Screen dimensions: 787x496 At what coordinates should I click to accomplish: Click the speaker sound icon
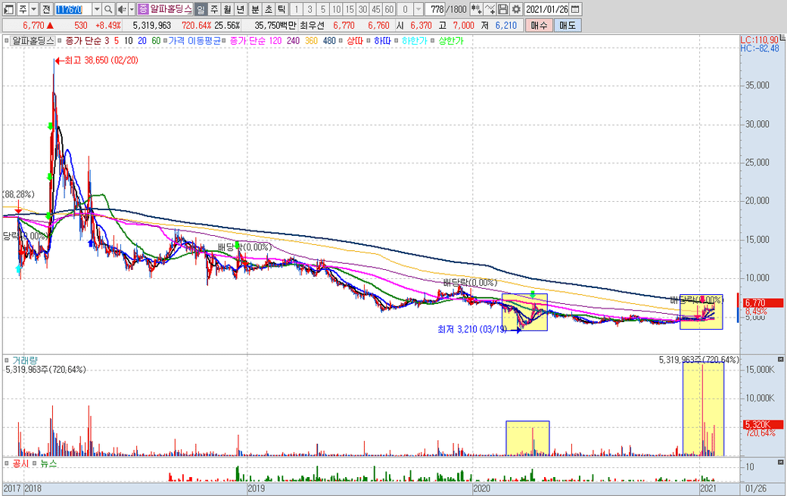point(121,9)
